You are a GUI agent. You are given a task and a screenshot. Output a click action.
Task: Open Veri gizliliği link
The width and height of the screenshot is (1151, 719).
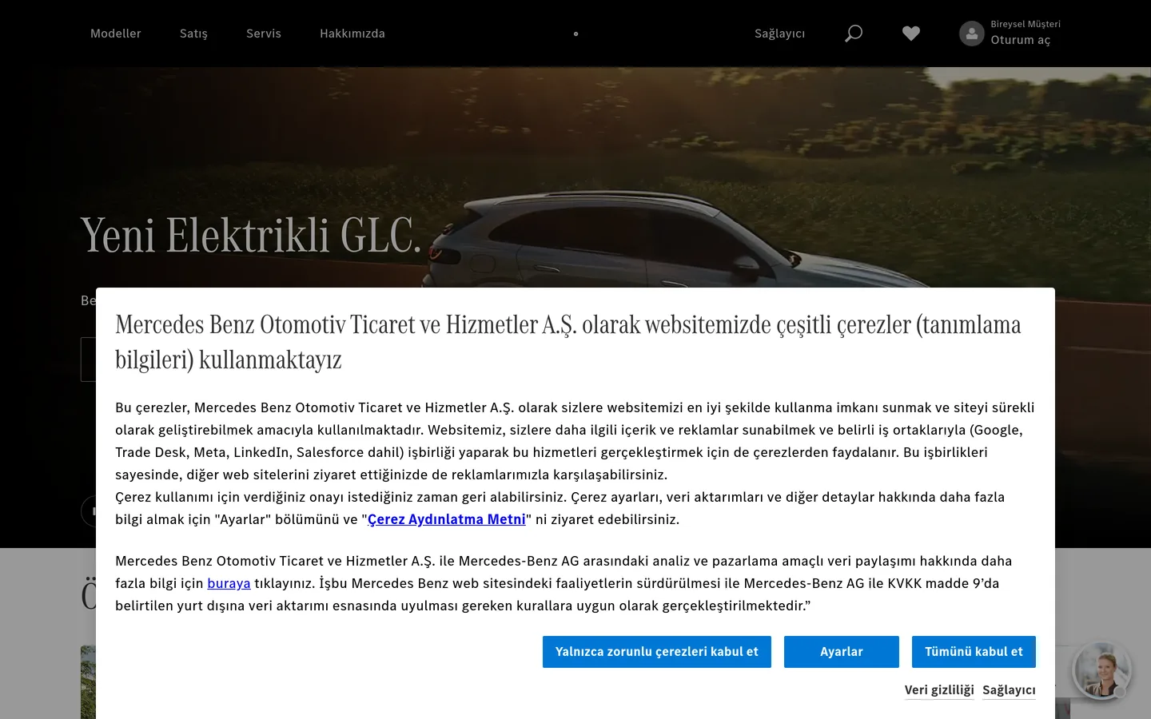point(939,690)
